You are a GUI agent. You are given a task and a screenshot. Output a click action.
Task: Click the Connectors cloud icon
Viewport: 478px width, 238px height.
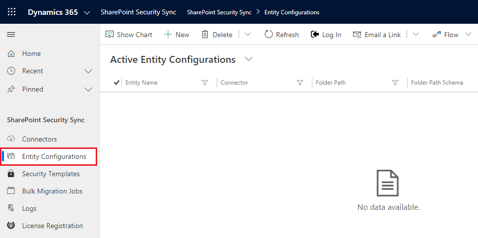(x=11, y=139)
